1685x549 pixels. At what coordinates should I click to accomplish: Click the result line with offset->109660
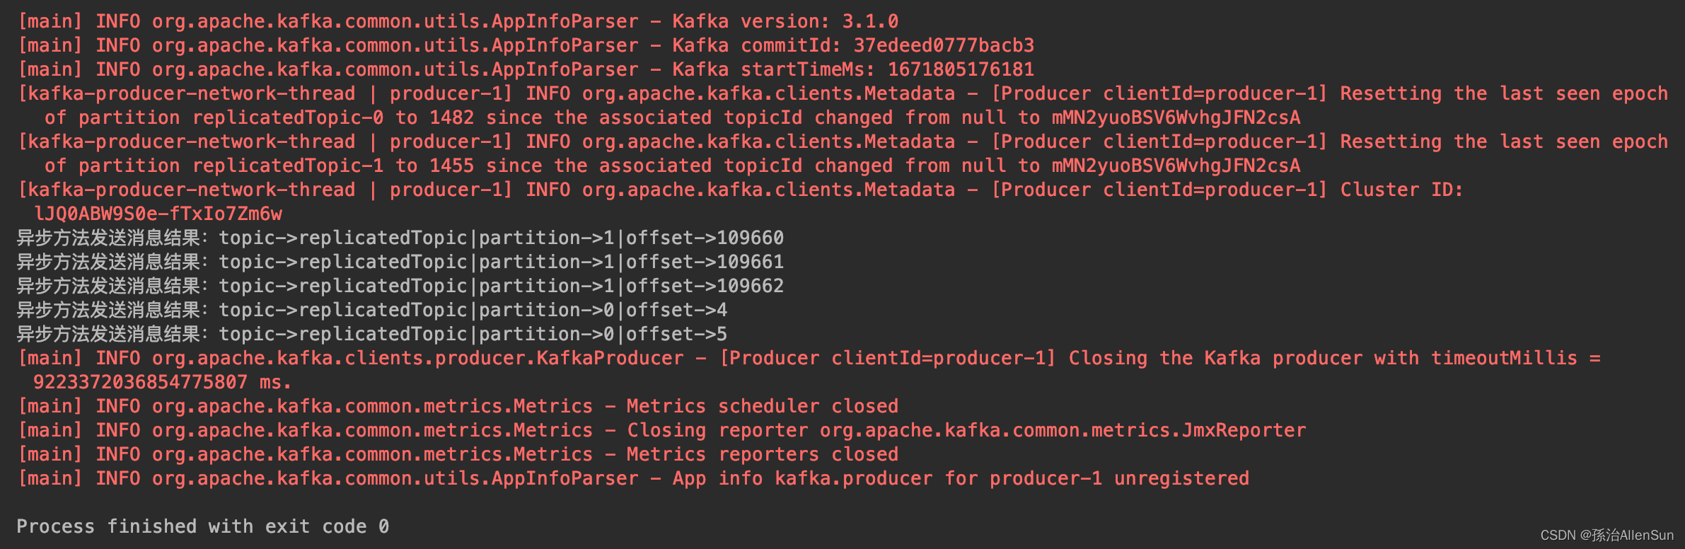point(400,238)
